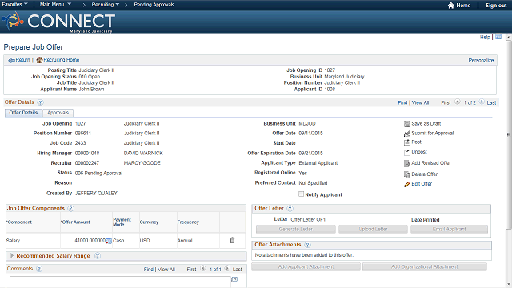This screenshot has width=512, height=288.
Task: Select the Offer Details tab
Action: 23,113
